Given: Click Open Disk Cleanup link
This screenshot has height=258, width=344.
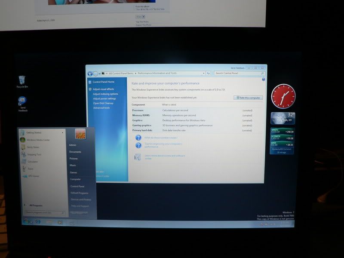Looking at the screenshot, I should tap(103, 103).
